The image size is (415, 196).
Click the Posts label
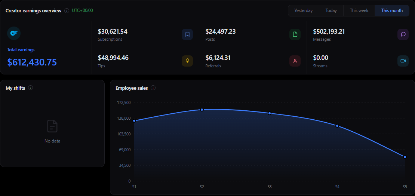click(x=210, y=40)
